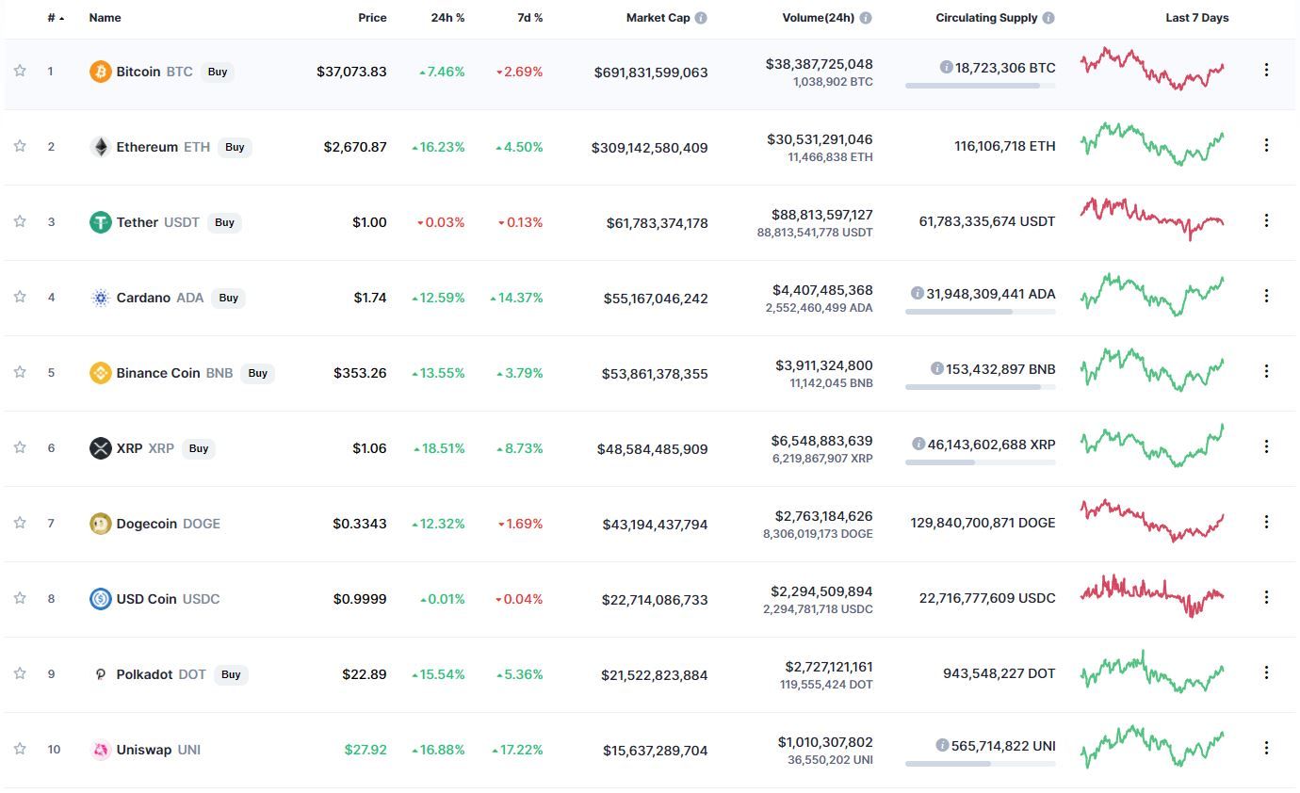Screen dimensions: 1300x793
Task: Open the USD Coin name link
Action: (x=146, y=599)
